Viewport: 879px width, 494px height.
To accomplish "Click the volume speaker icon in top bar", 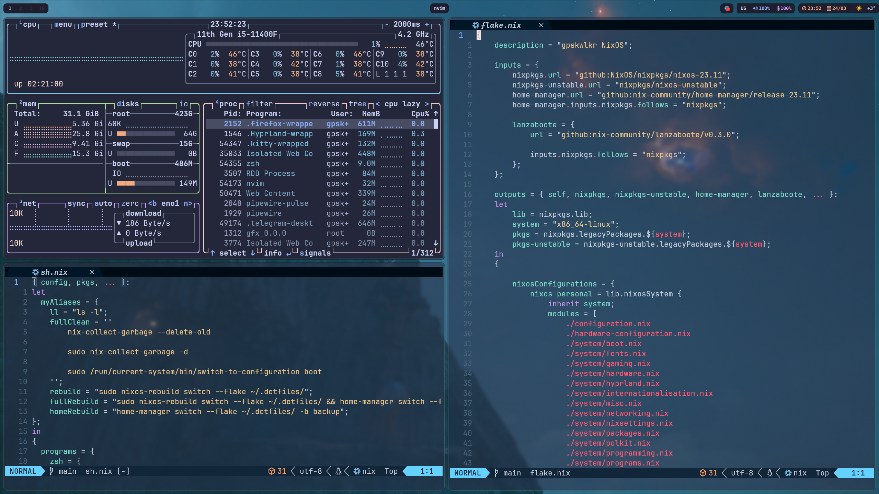I will click(x=755, y=8).
